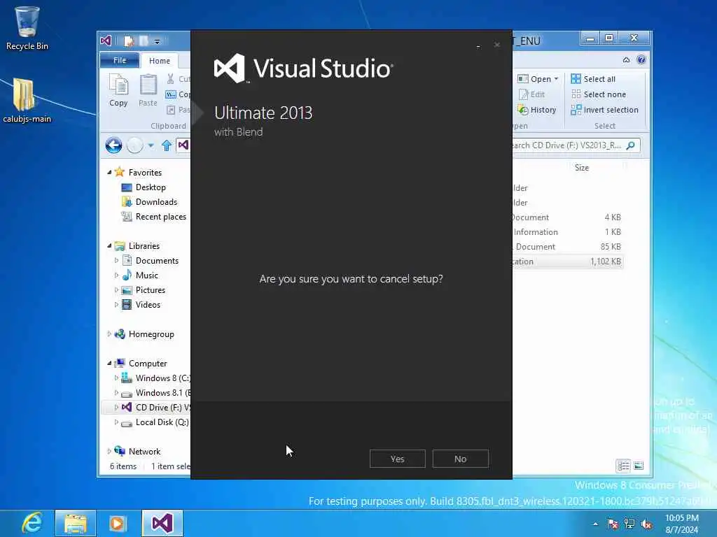The width and height of the screenshot is (717, 537).
Task: Open the File menu in Explorer
Action: pyautogui.click(x=120, y=60)
